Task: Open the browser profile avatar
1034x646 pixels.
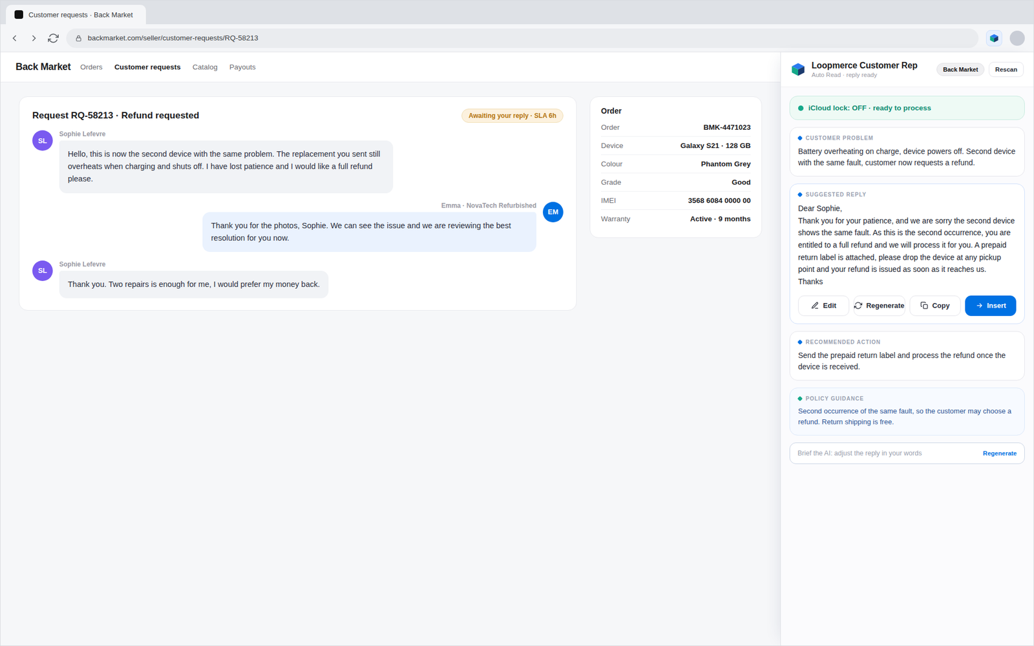Action: (x=1017, y=38)
